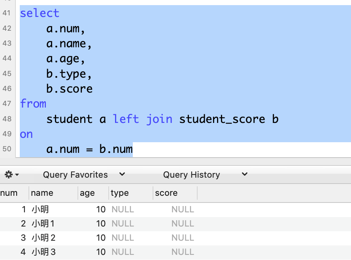Select NULL type cell in 小明3 row
The image size is (351, 260).
pos(123,252)
